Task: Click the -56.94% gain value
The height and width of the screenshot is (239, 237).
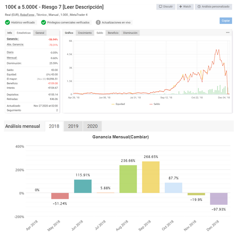Action: pyautogui.click(x=53, y=39)
